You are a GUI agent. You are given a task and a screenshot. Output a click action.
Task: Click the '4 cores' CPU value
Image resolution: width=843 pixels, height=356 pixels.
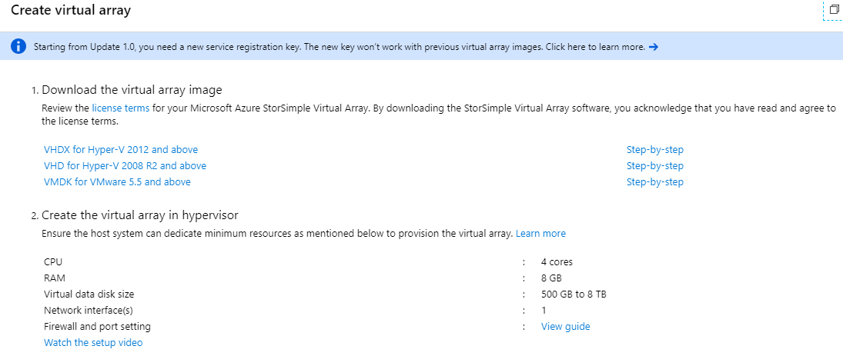pyautogui.click(x=557, y=262)
